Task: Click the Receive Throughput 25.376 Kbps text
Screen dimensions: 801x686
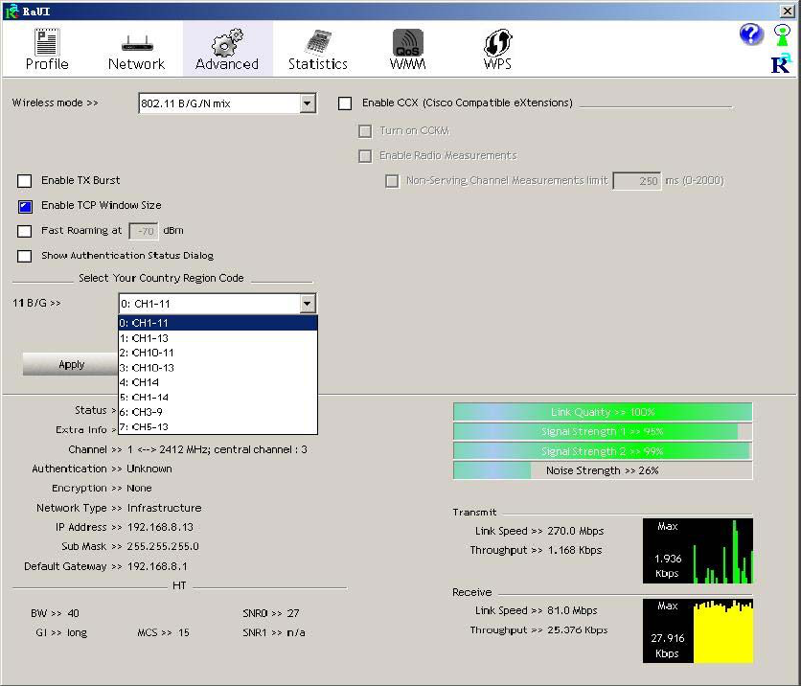Action: tap(578, 630)
